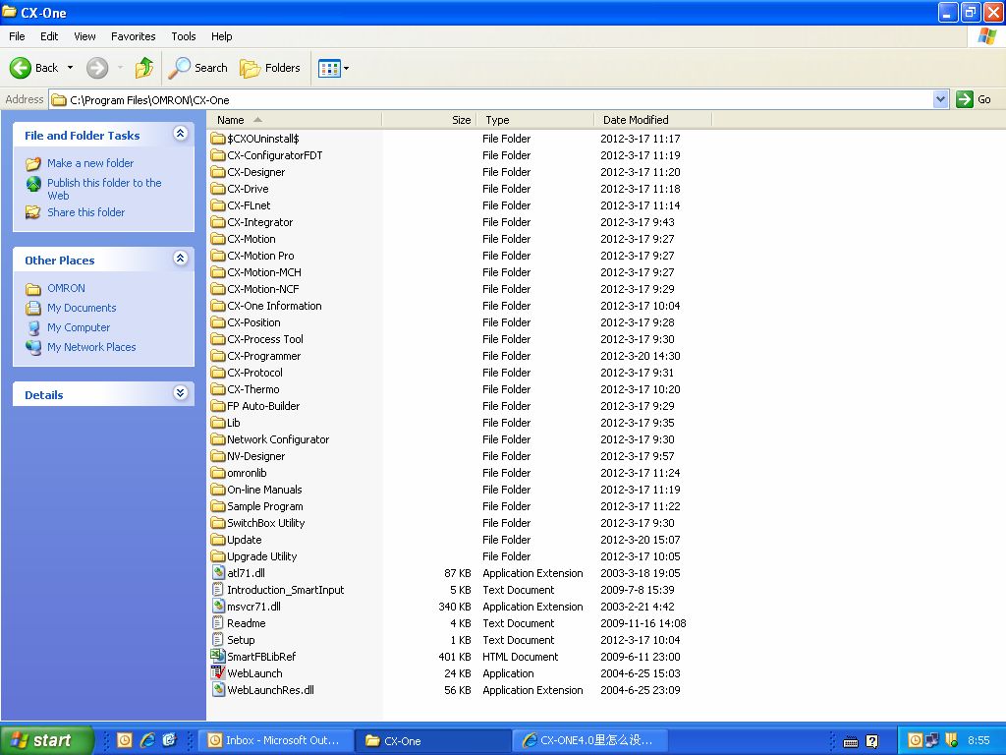Collapse the Other Places panel
1006x755 pixels.
(180, 259)
